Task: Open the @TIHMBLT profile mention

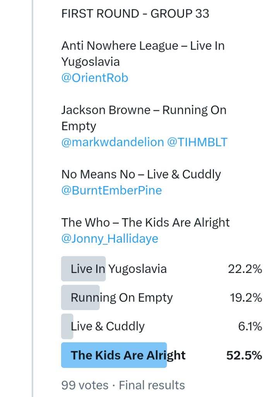Action: click(197, 142)
